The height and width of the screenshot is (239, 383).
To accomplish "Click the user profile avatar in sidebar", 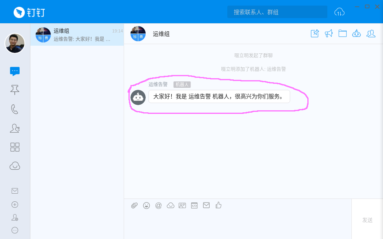I will coord(15,43).
